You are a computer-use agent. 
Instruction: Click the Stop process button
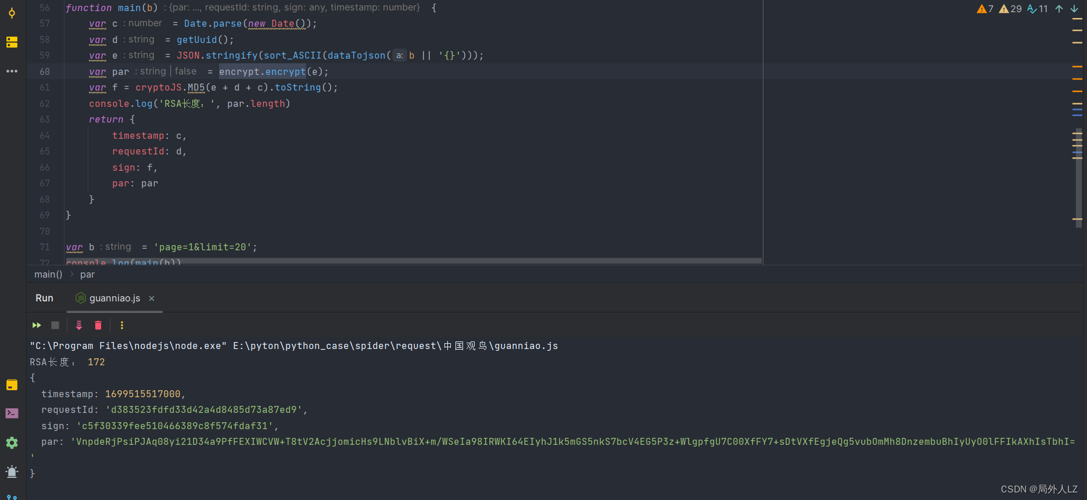(55, 325)
